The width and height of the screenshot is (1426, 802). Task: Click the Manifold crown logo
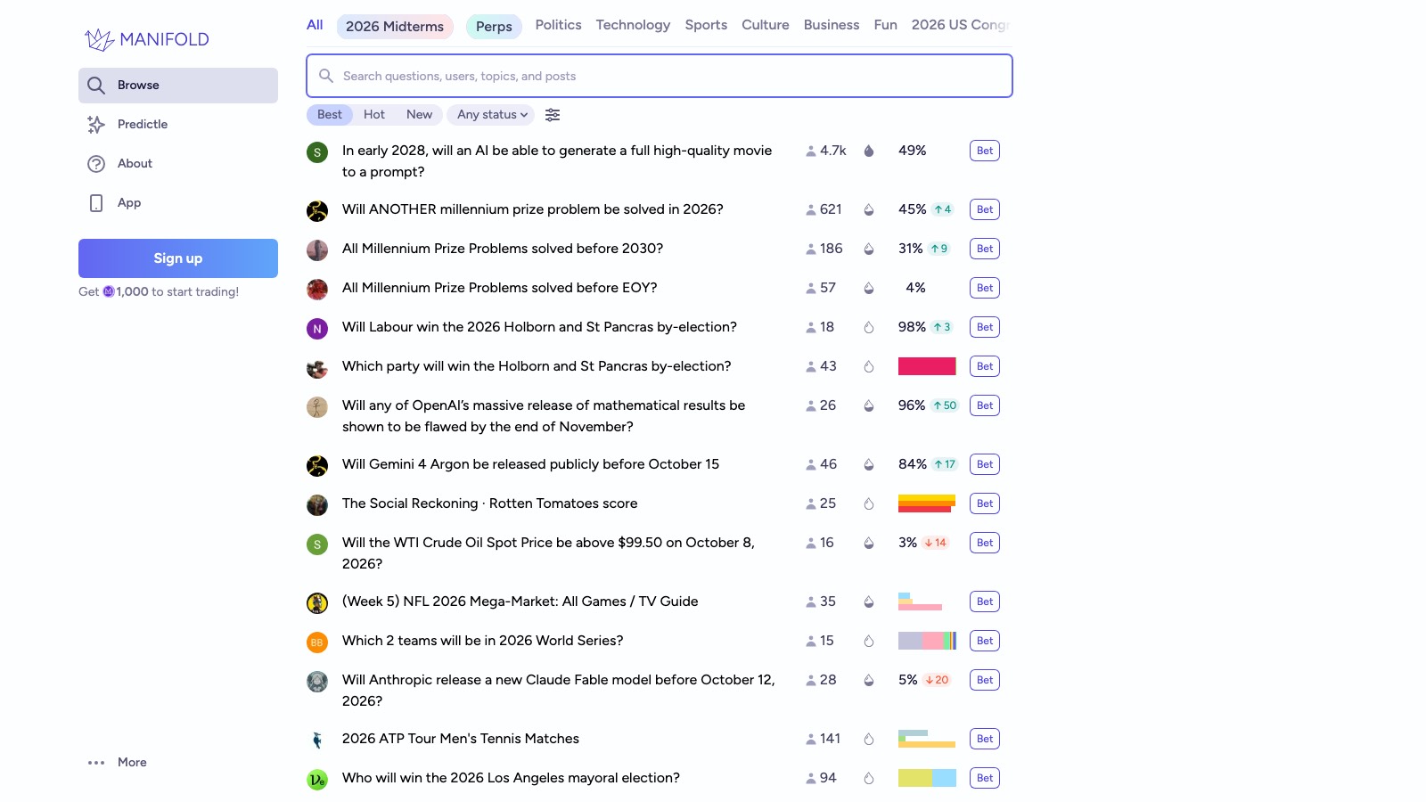point(99,39)
